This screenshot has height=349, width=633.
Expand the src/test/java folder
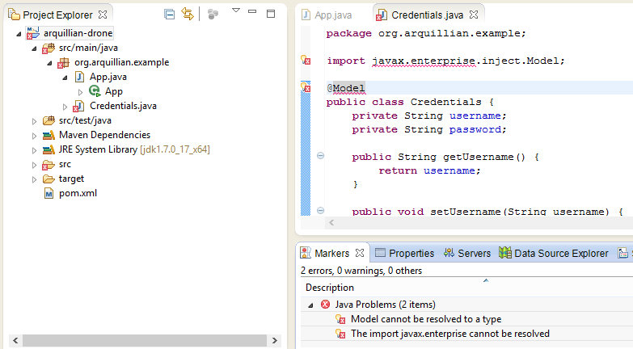[x=34, y=121]
